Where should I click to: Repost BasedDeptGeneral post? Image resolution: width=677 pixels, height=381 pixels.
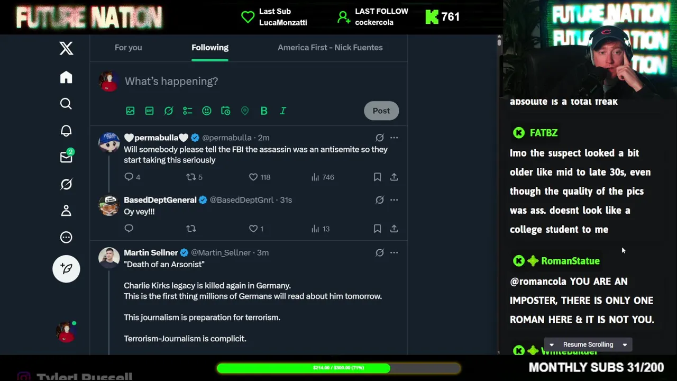(191, 229)
